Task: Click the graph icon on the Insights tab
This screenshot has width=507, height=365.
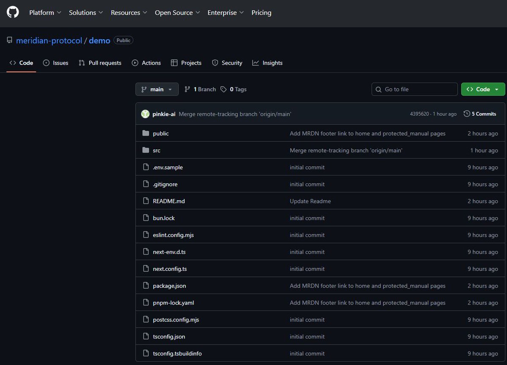Action: pos(255,63)
